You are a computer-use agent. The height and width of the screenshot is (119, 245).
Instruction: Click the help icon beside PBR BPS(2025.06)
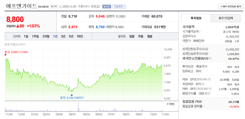point(210,89)
